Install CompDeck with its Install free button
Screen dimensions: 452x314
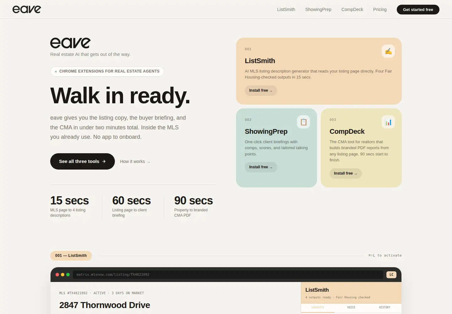346,173
